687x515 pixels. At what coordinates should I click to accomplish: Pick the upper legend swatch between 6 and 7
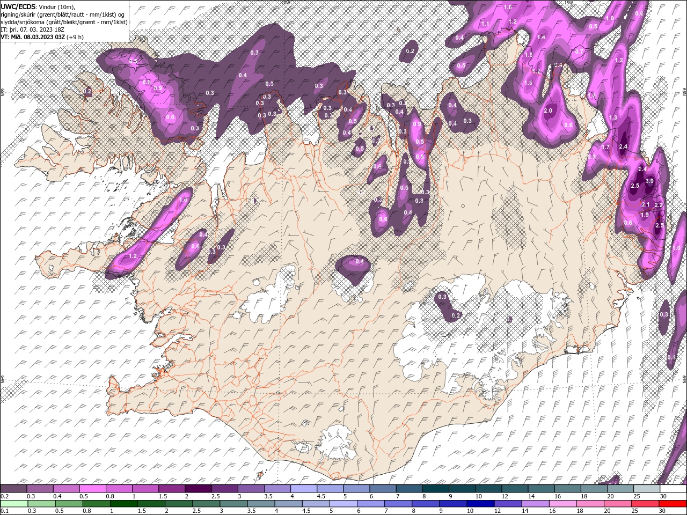coord(382,489)
